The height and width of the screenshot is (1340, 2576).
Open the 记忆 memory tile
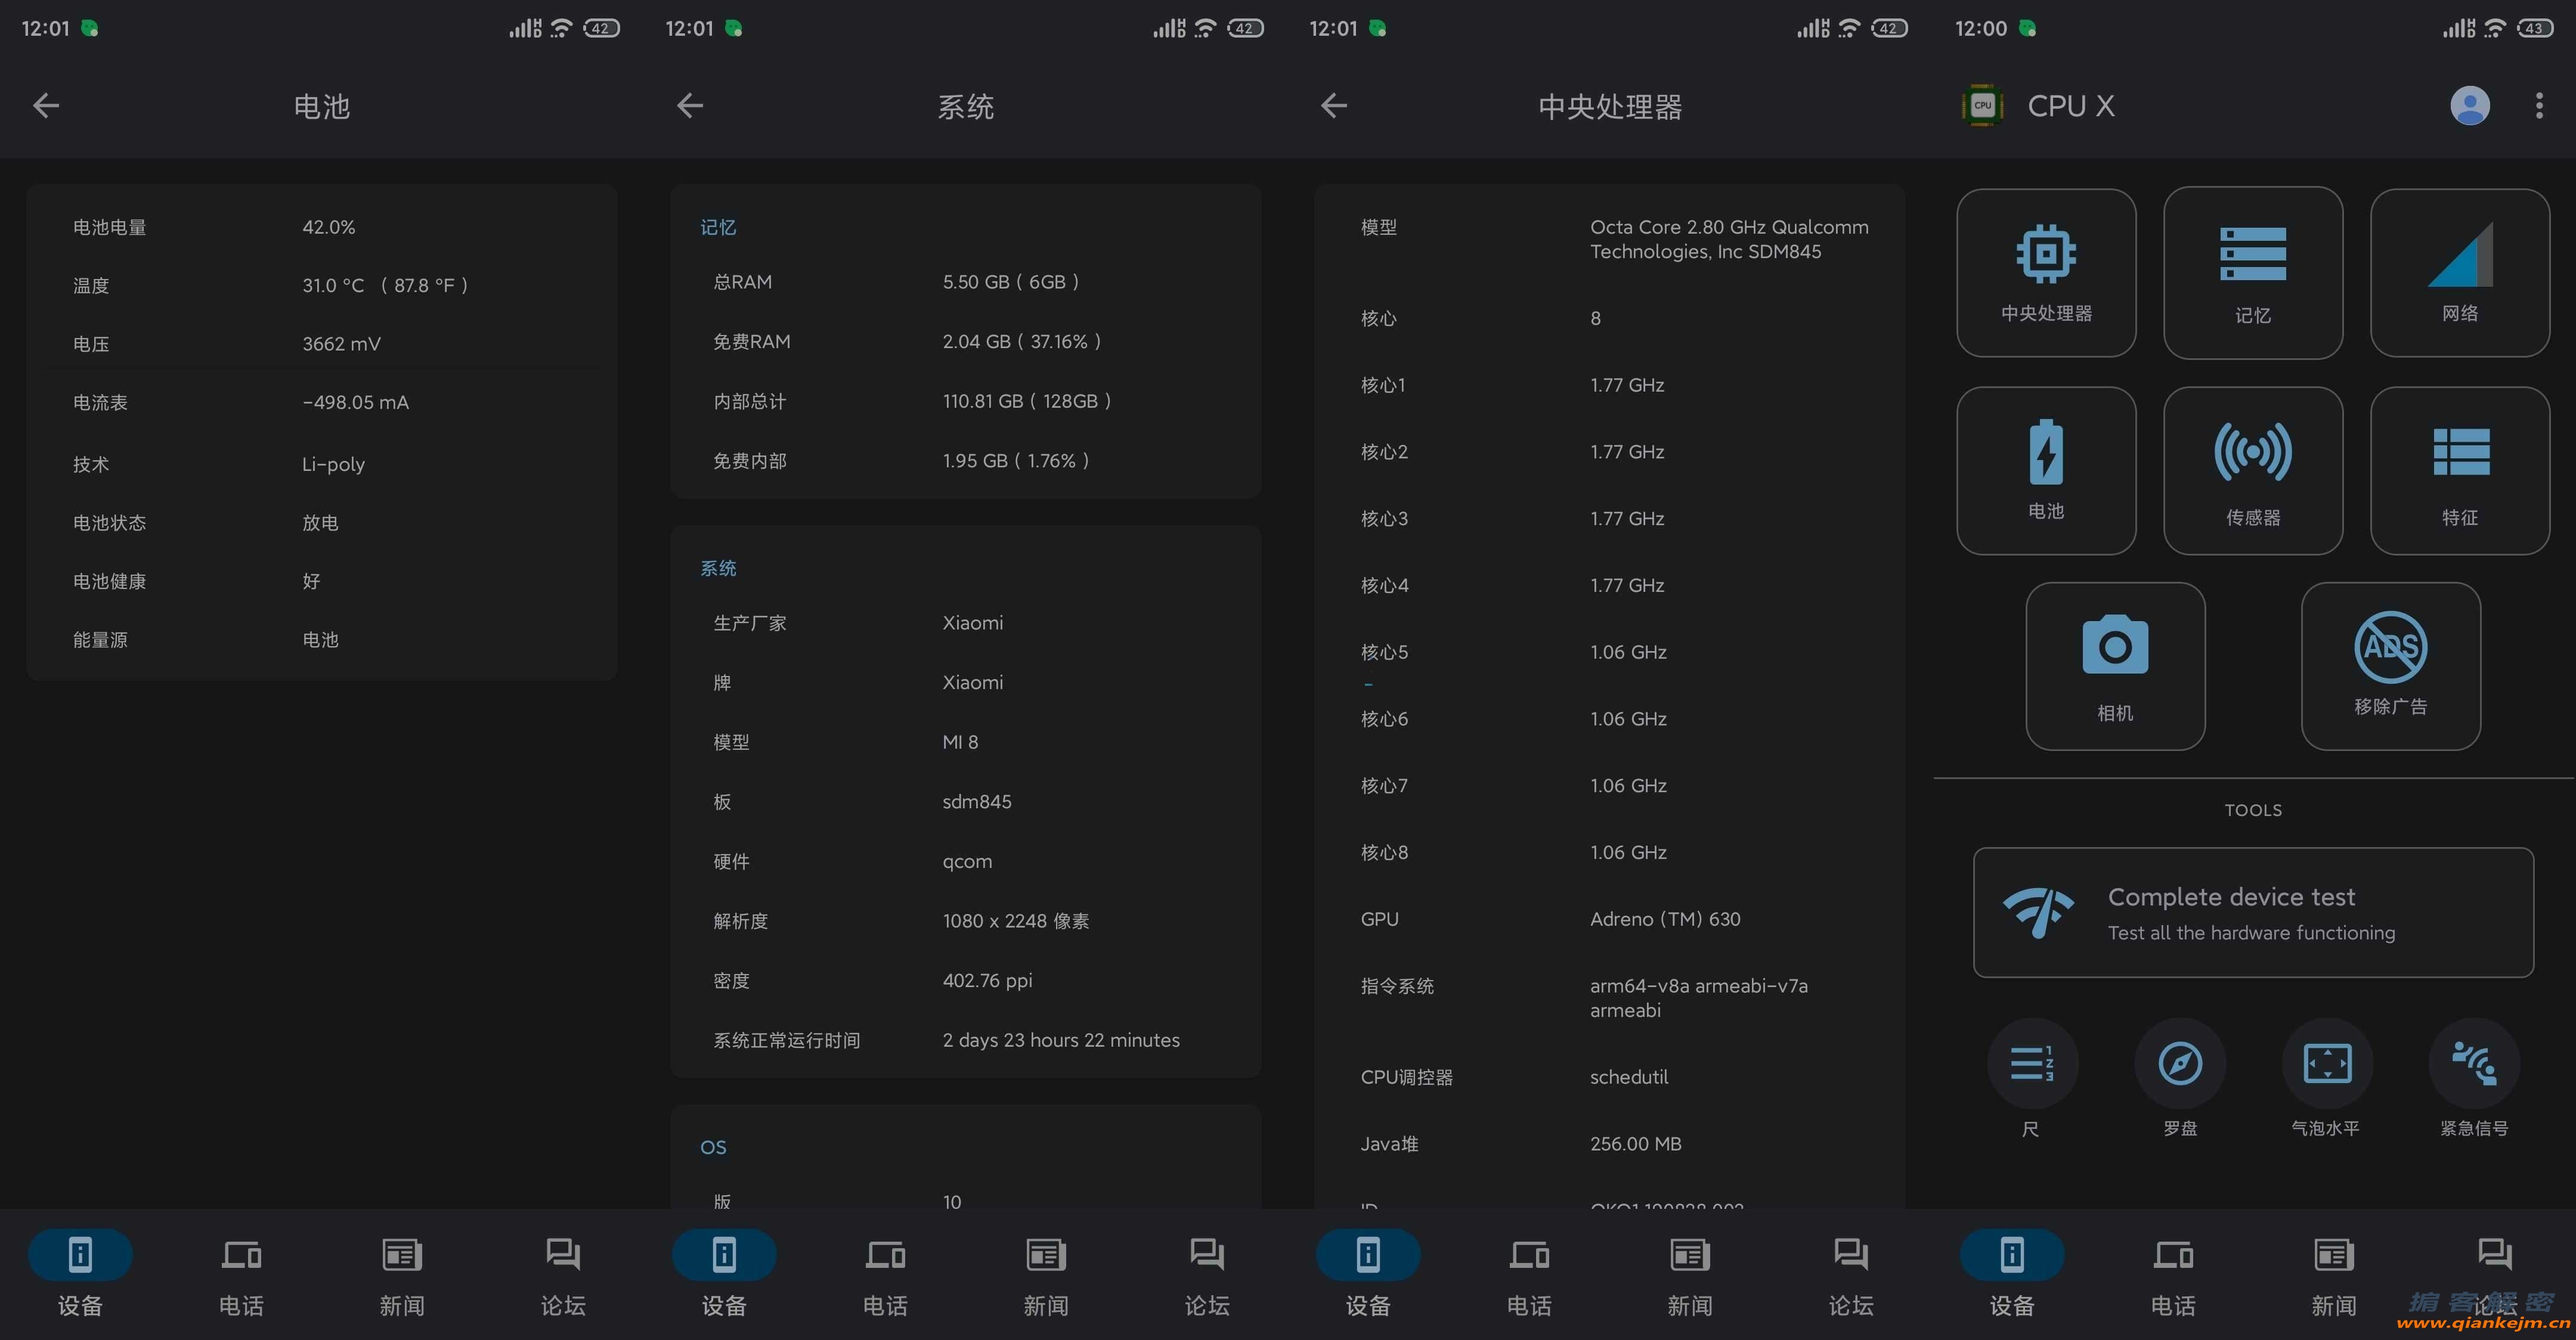coord(2253,272)
